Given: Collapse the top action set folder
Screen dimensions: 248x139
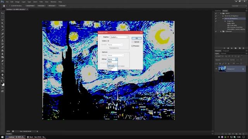Looking at the screenshot, I should click(221, 14).
